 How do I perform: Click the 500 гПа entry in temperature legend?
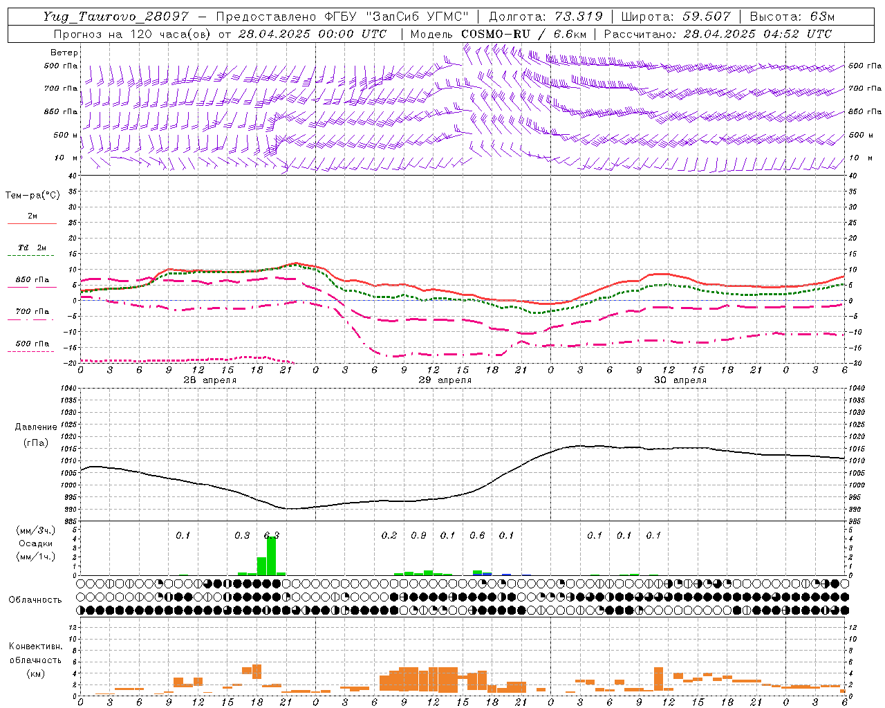tap(32, 344)
